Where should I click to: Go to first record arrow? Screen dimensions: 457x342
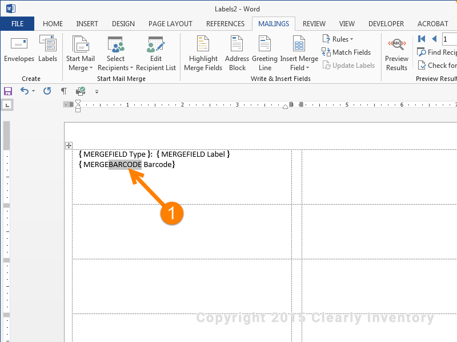422,39
